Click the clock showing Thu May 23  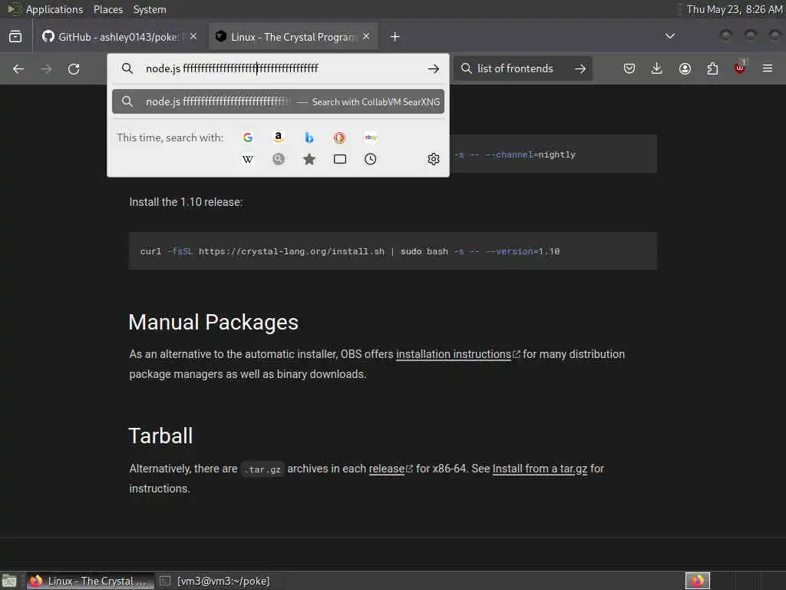click(x=735, y=9)
